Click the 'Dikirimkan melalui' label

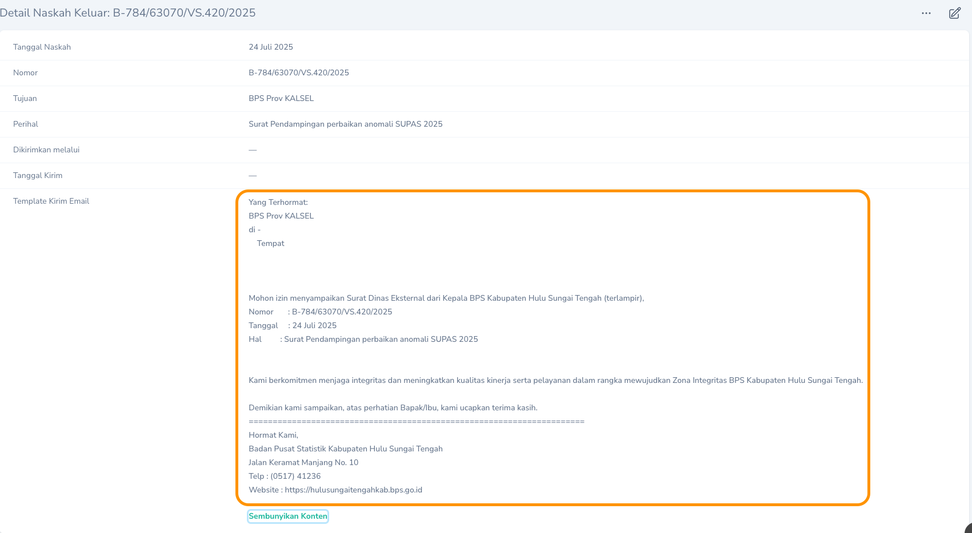click(x=46, y=150)
